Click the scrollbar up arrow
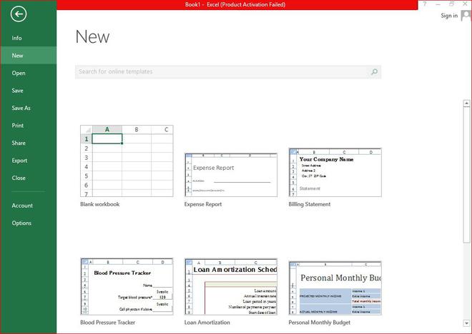 [466, 103]
